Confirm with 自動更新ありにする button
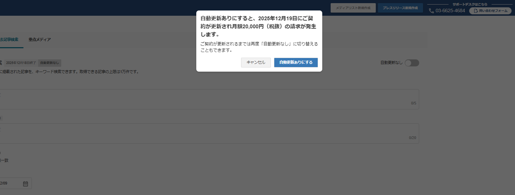Image resolution: width=515 pixels, height=195 pixels. pos(296,63)
